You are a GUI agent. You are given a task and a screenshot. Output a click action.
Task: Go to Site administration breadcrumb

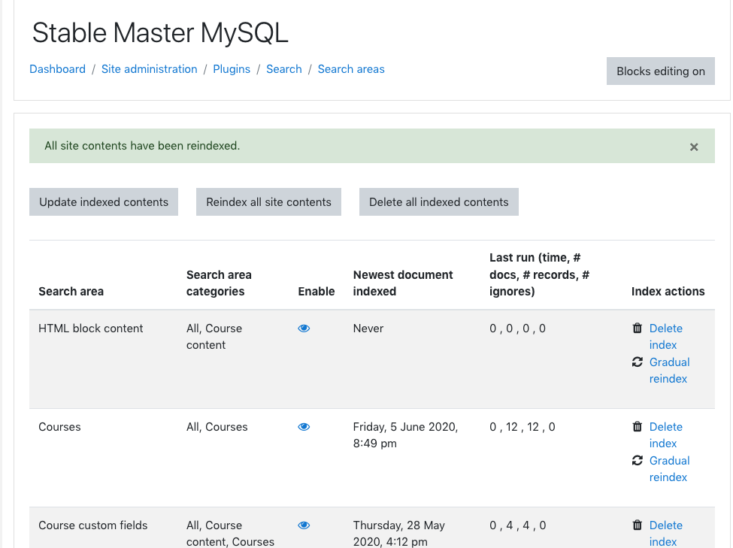[x=149, y=69]
